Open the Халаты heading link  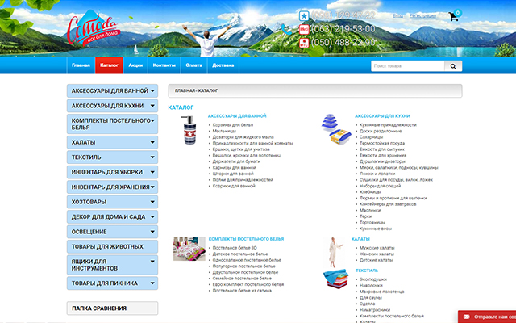tap(360, 239)
